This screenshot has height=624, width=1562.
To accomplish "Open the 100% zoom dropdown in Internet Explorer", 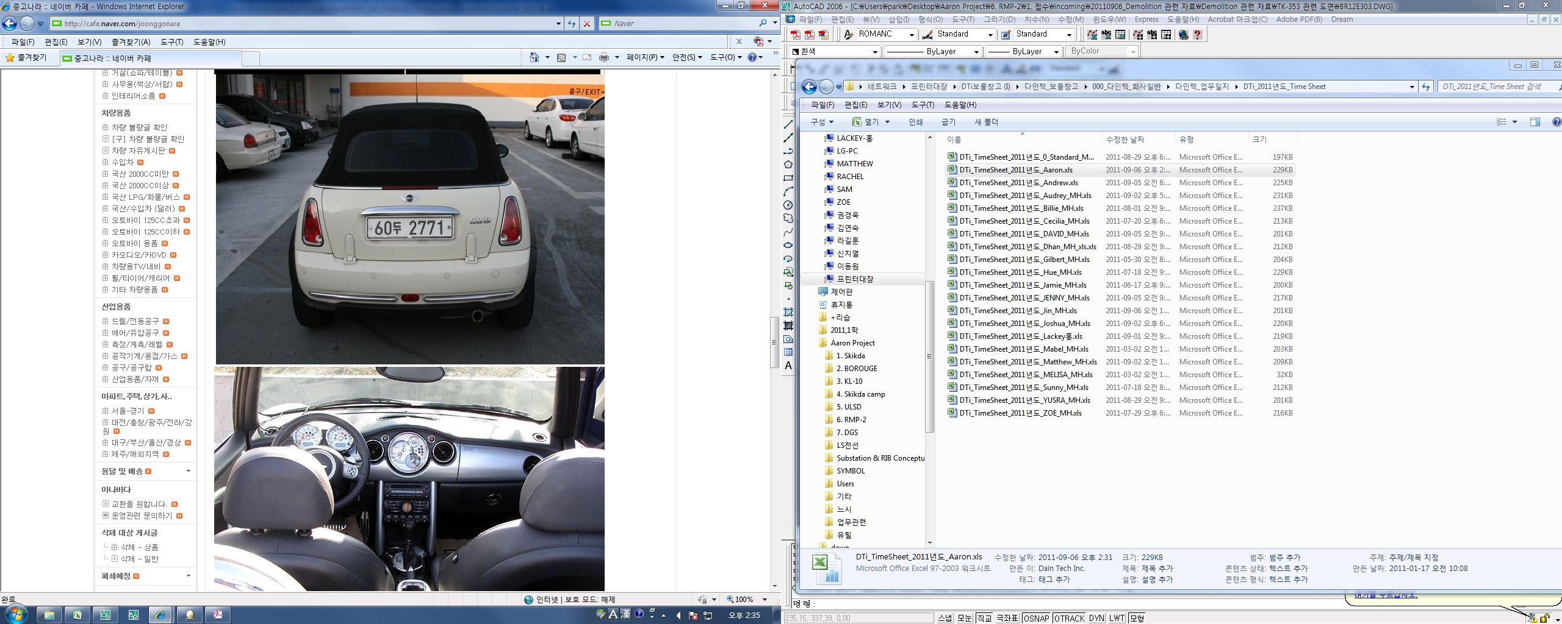I will click(765, 600).
